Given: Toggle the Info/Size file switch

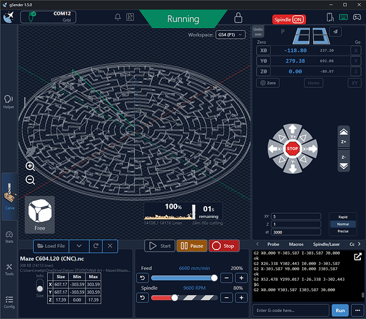Looking at the screenshot, I should [40, 286].
